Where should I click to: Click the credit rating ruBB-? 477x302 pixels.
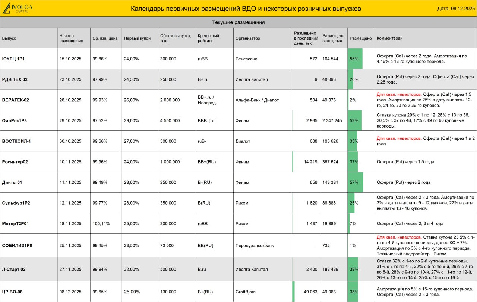click(x=203, y=224)
